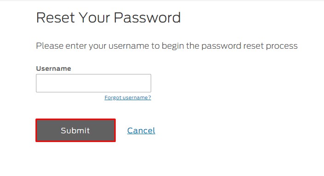Screen dimensions: 324x176
Task: Click the word username in the instructions
Action: (129, 46)
